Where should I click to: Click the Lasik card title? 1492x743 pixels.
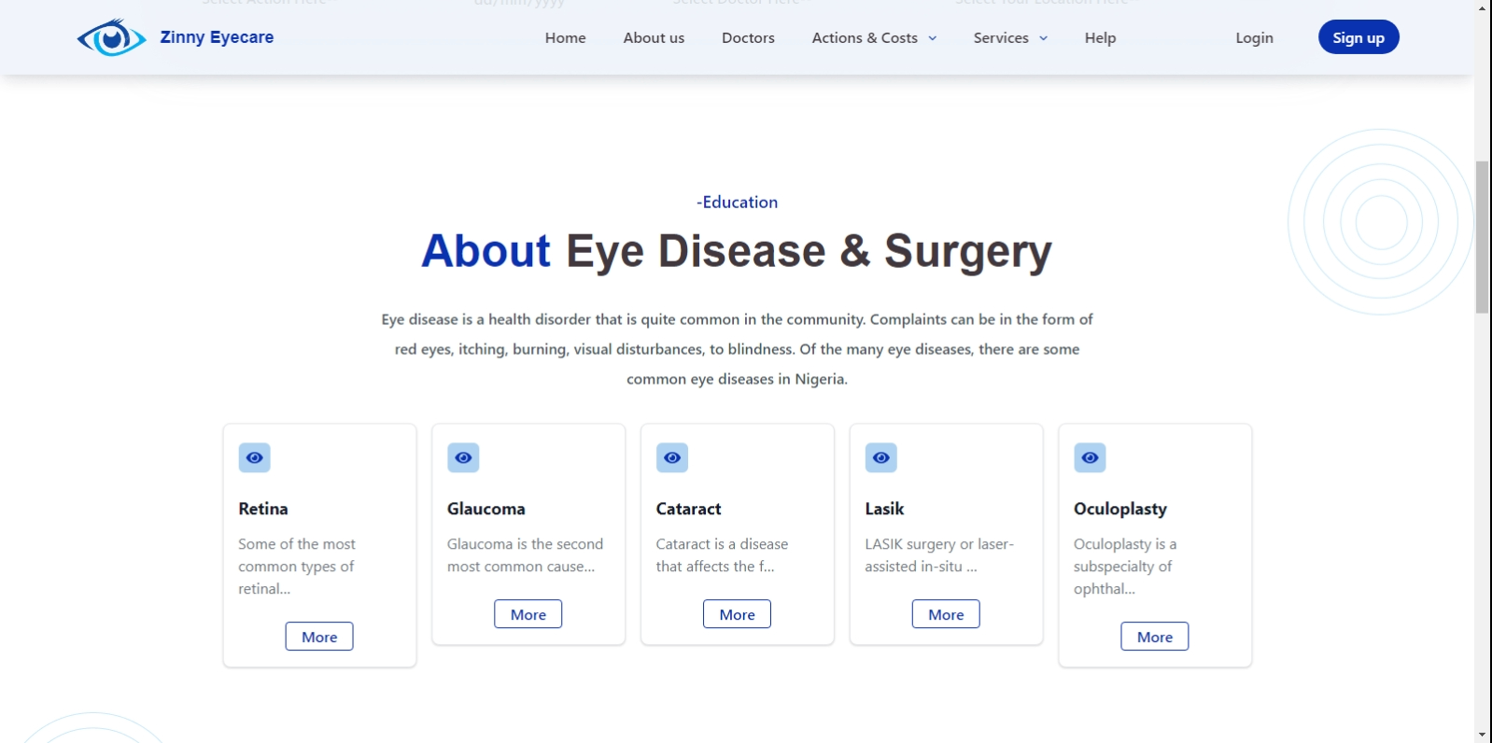pos(884,509)
